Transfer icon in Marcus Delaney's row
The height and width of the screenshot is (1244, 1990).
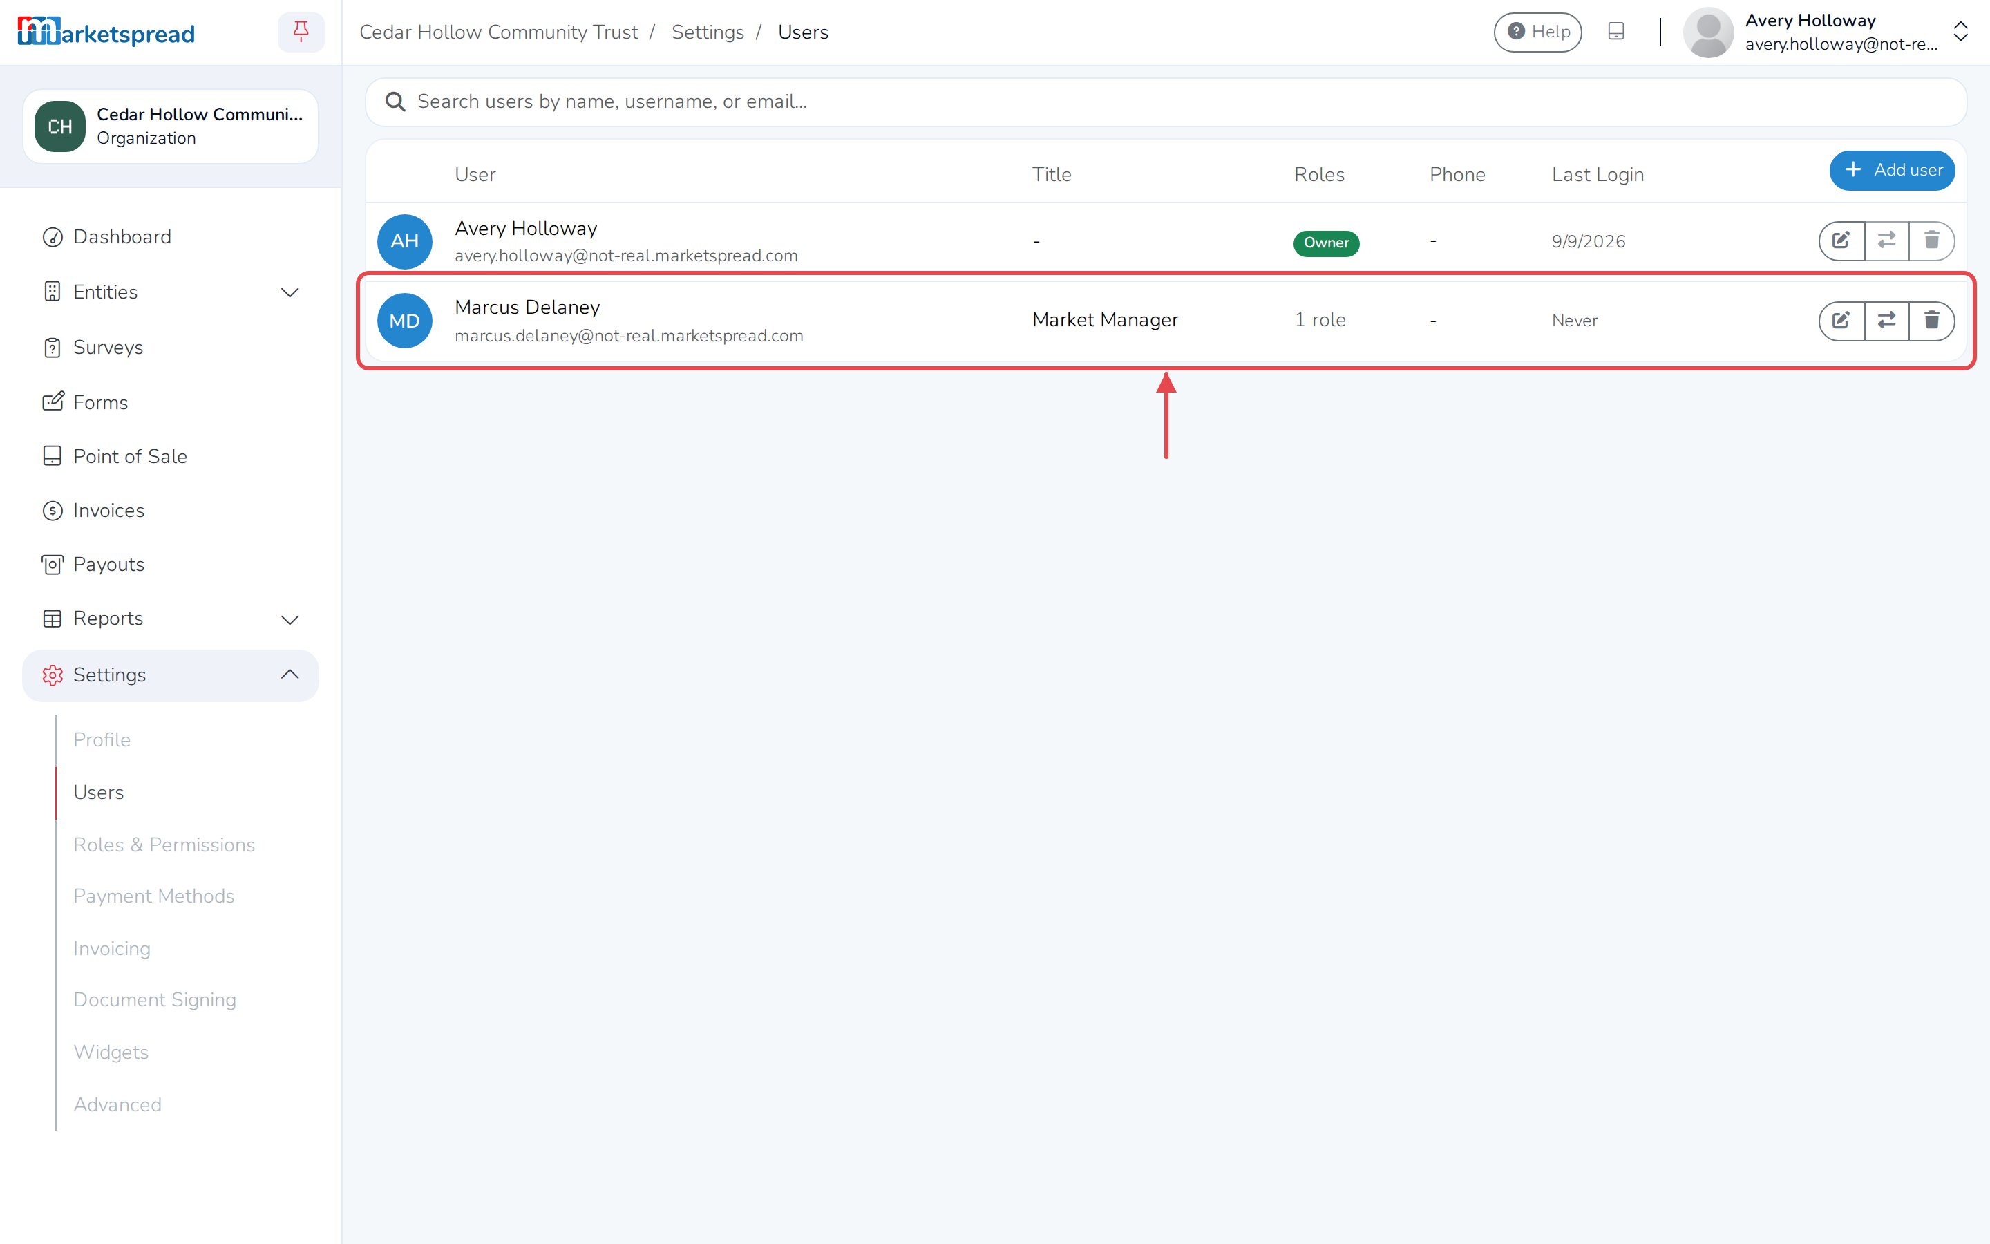tap(1886, 320)
